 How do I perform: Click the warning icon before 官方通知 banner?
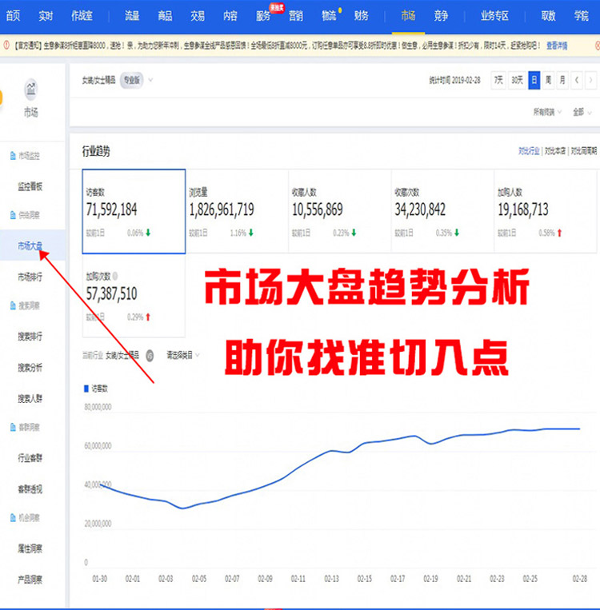pyautogui.click(x=6, y=46)
